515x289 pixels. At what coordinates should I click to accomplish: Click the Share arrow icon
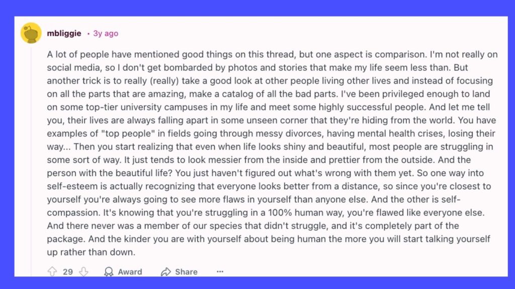coord(166,272)
